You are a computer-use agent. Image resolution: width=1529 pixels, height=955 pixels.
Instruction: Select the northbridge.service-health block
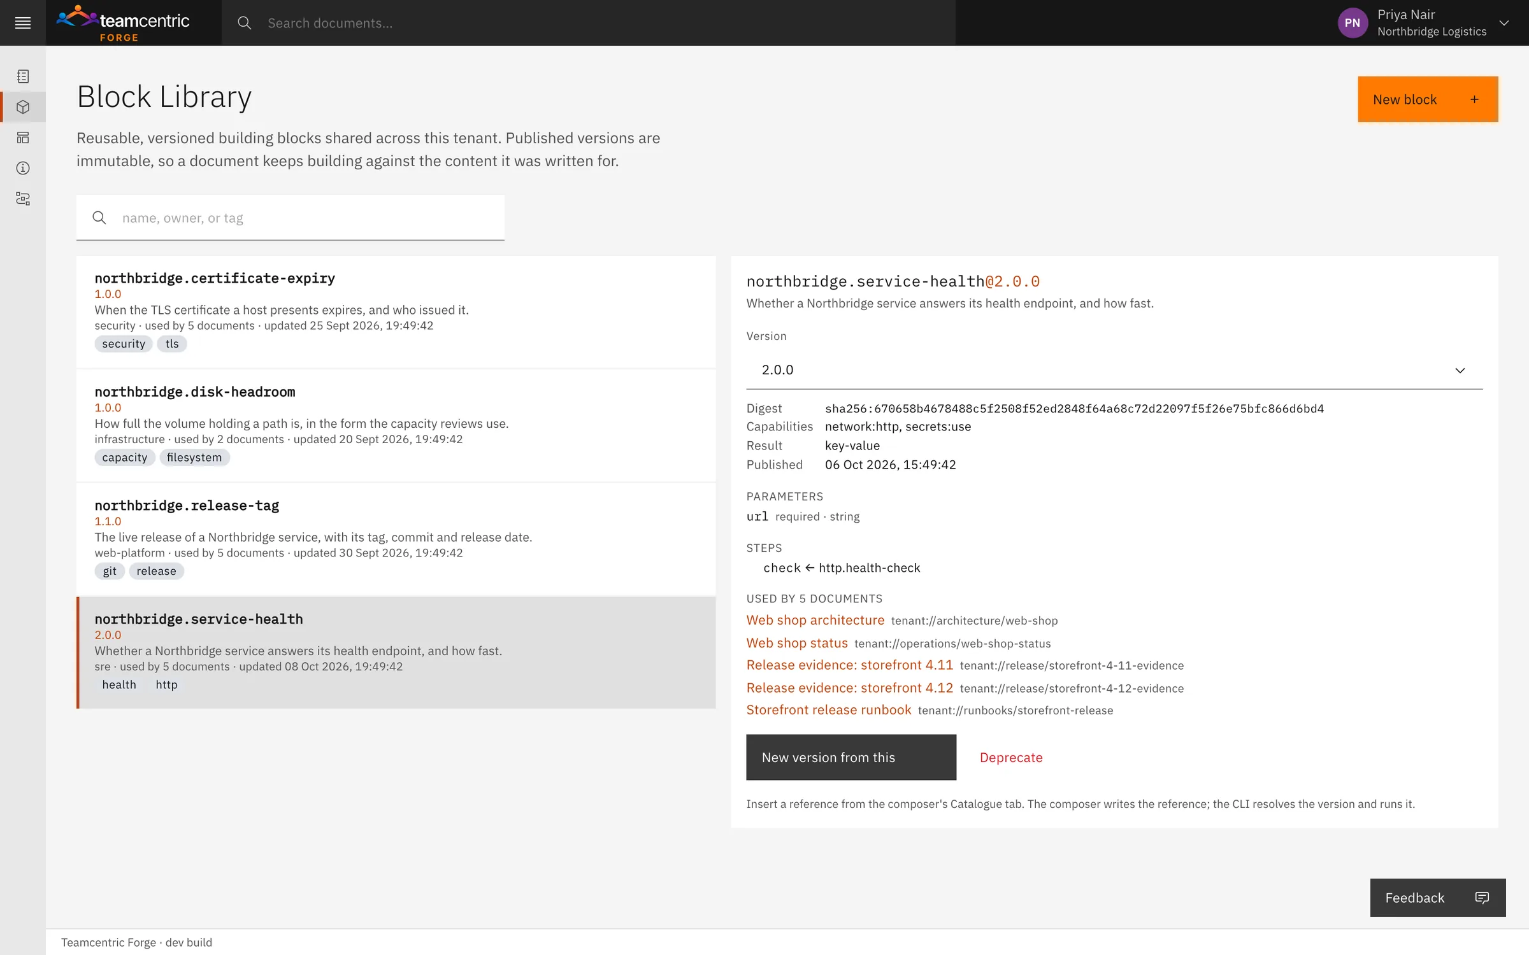(396, 653)
